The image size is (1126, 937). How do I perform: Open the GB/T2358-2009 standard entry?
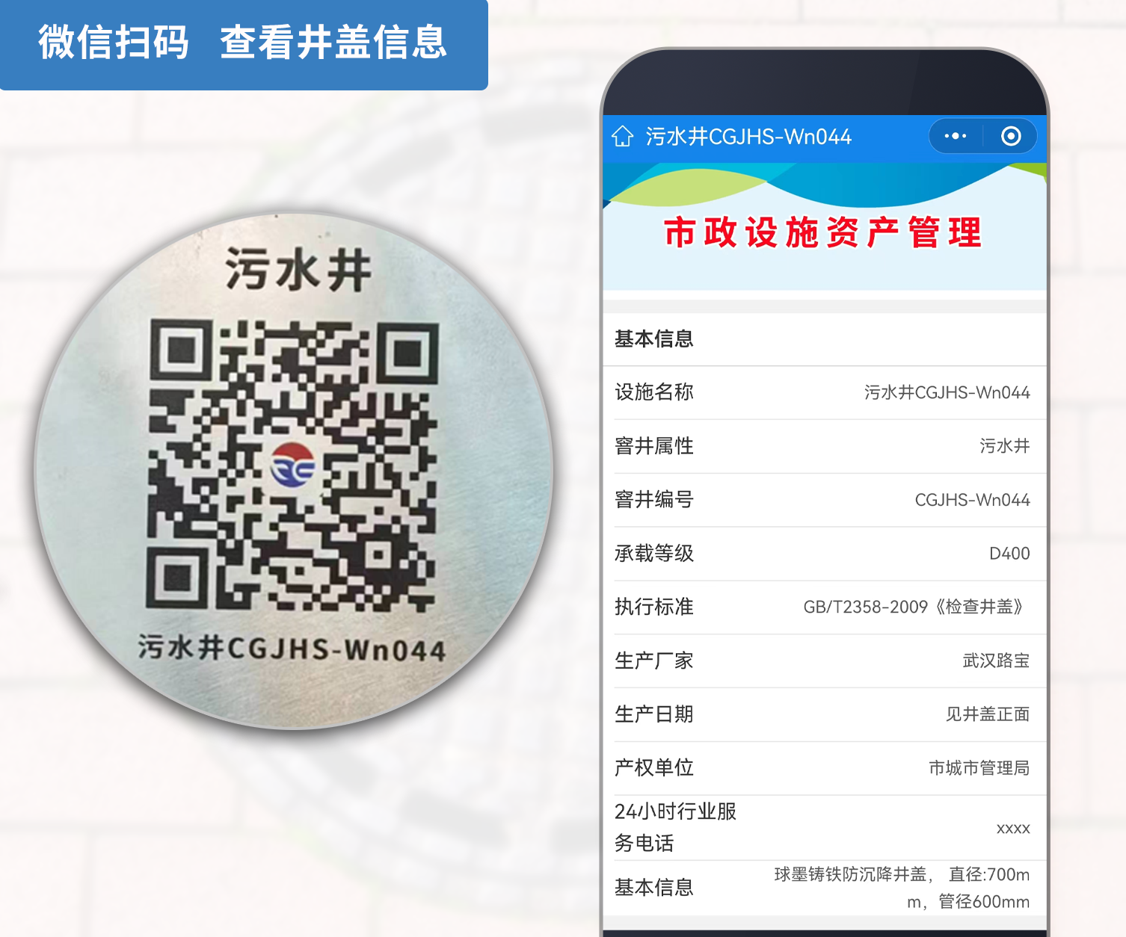[912, 607]
